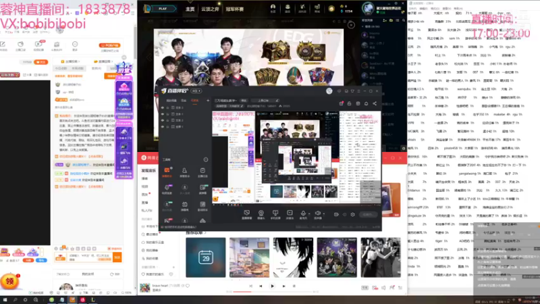Open the 冠军杯赛 tab in League client
Image resolution: width=540 pixels, height=304 pixels.
point(234,9)
